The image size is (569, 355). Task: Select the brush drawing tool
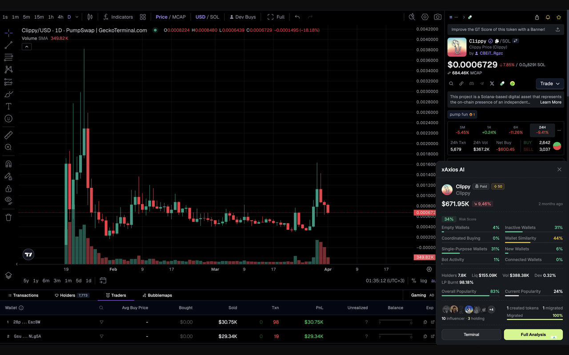point(8,94)
